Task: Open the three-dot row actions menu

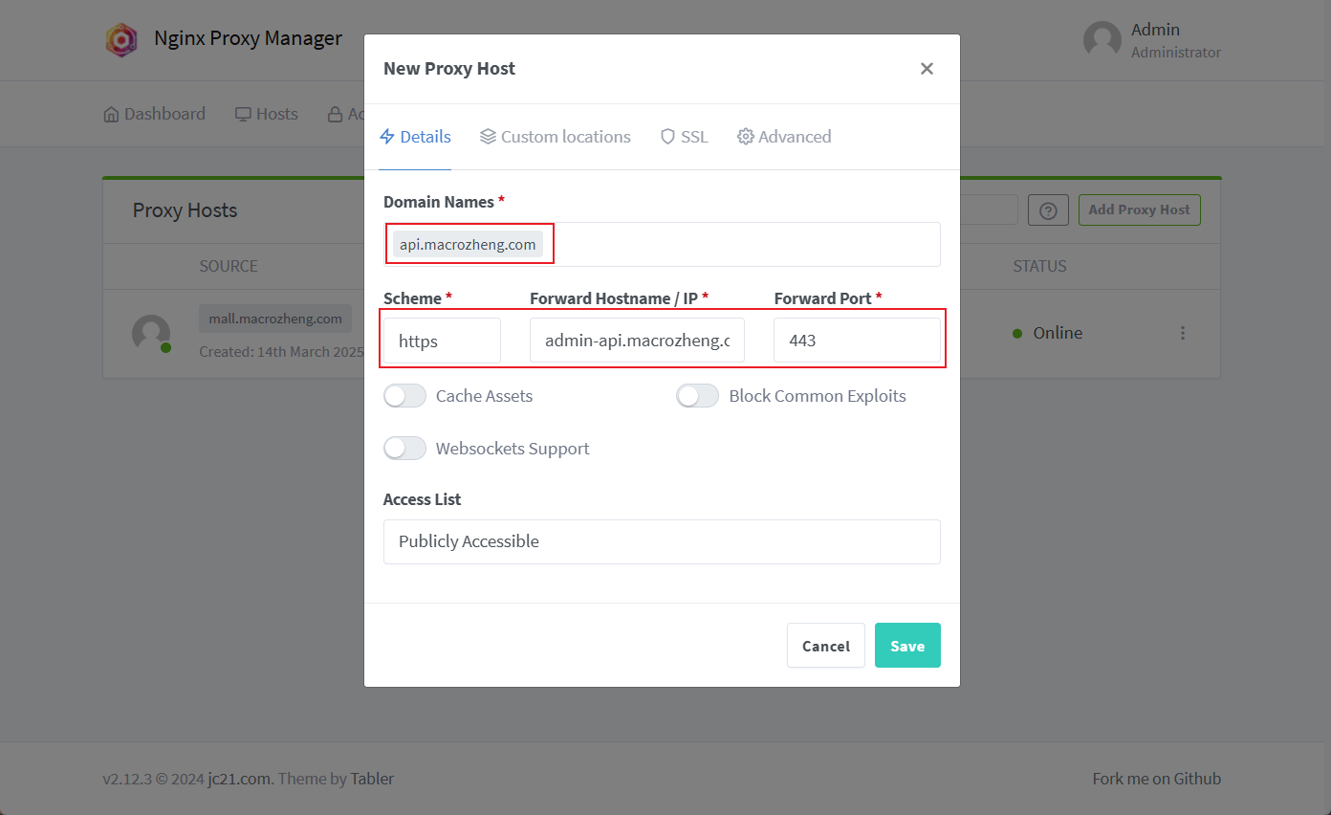Action: (x=1183, y=333)
